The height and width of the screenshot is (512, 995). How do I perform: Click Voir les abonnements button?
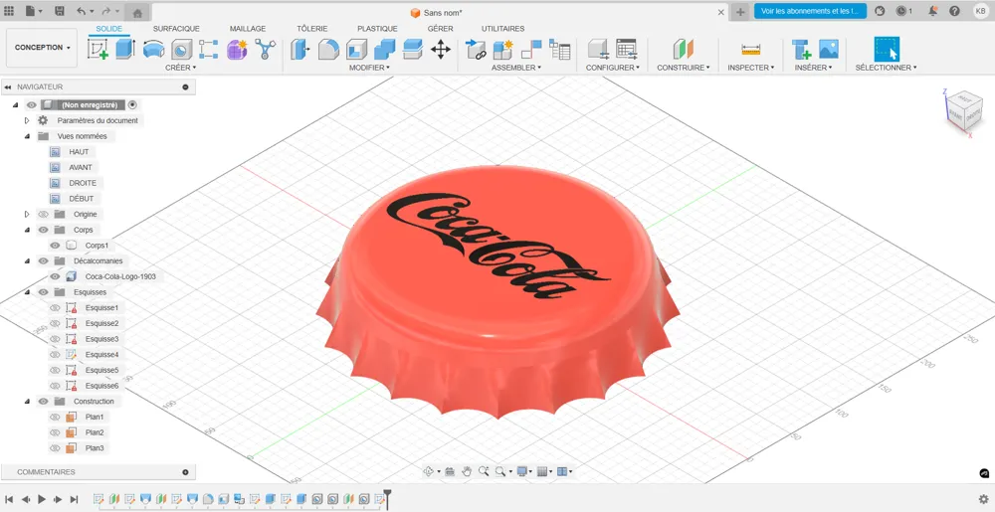[810, 11]
